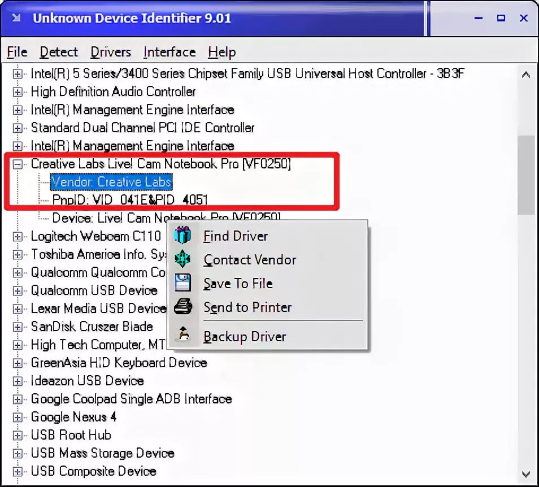Viewport: 539px width, 487px height.
Task: Expand High Tech Computer node
Action: click(18, 345)
